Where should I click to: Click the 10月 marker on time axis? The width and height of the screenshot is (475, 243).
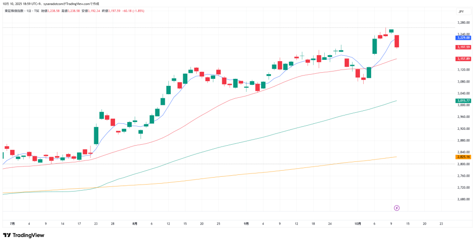pos(358,224)
